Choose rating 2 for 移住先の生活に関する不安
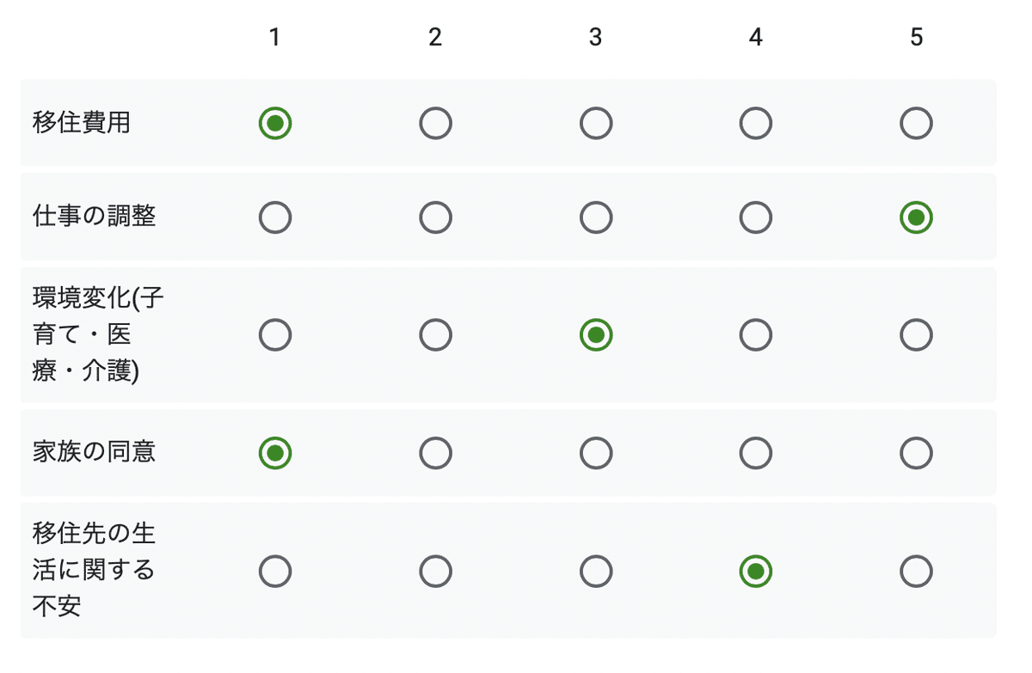1032x673 pixels. [x=435, y=571]
